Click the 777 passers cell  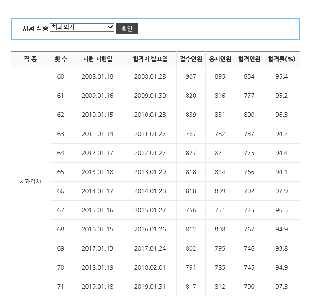coord(249,96)
